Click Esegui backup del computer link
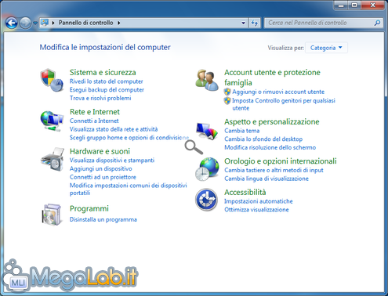Viewport: 388px width, 296px height. (x=107, y=90)
